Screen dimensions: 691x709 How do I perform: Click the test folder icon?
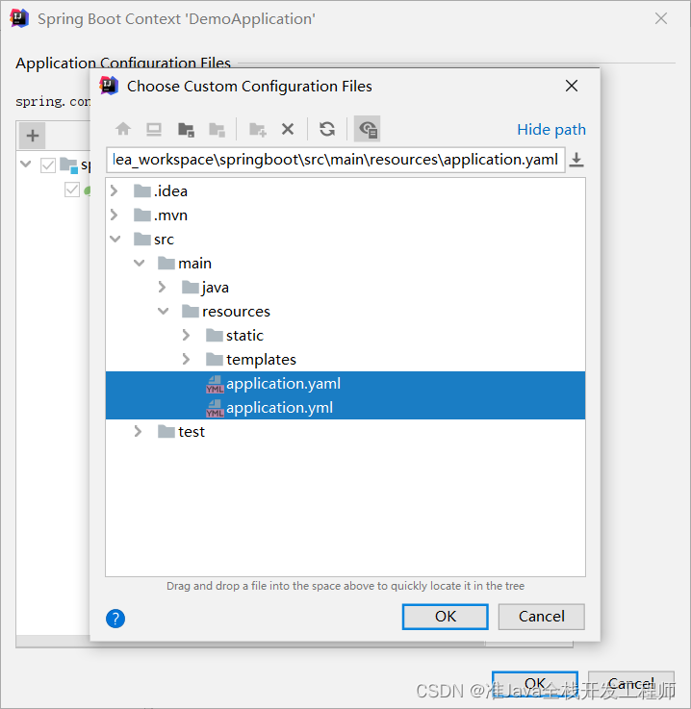tap(166, 431)
